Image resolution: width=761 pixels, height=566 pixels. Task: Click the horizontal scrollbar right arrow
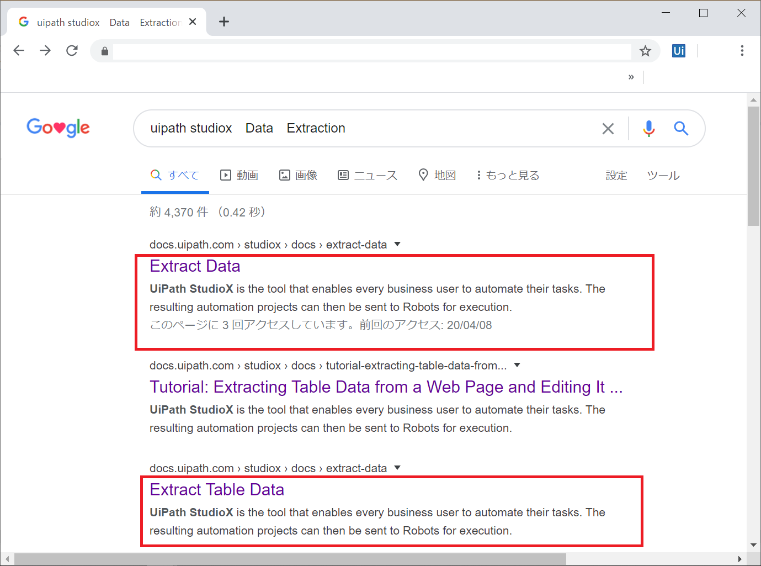pos(740,559)
